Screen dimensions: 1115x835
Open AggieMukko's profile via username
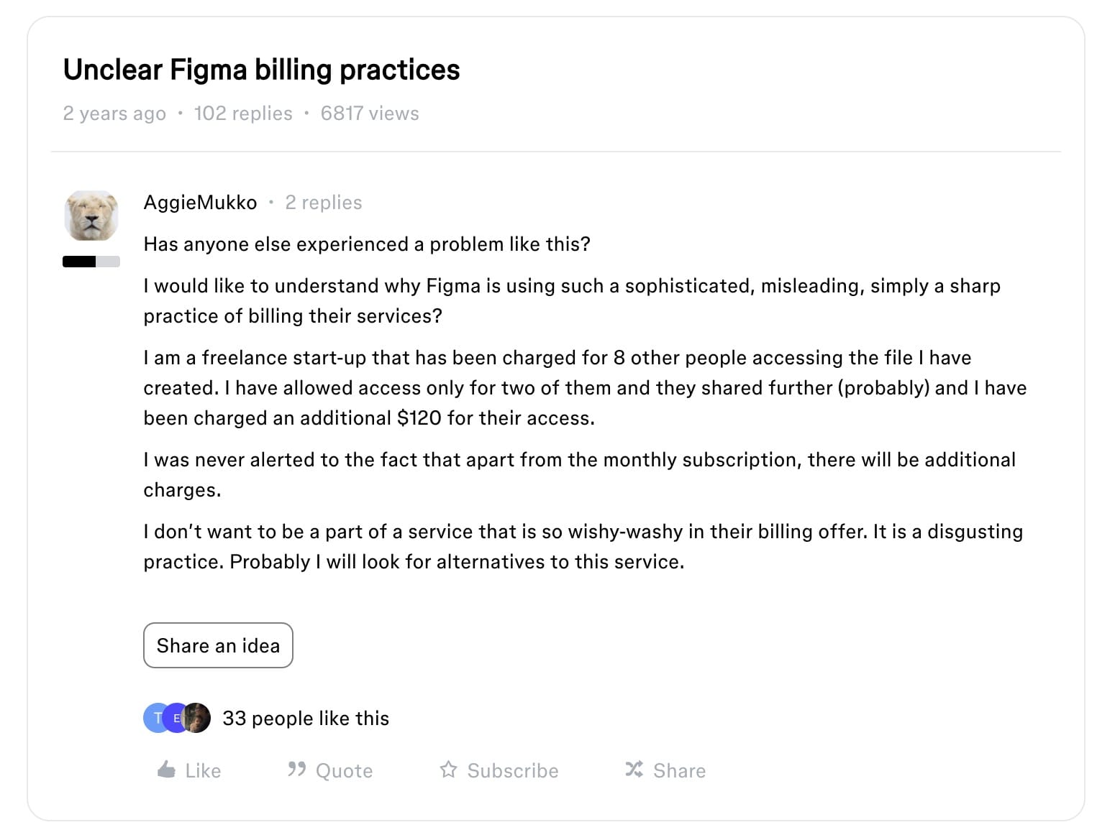click(x=200, y=202)
